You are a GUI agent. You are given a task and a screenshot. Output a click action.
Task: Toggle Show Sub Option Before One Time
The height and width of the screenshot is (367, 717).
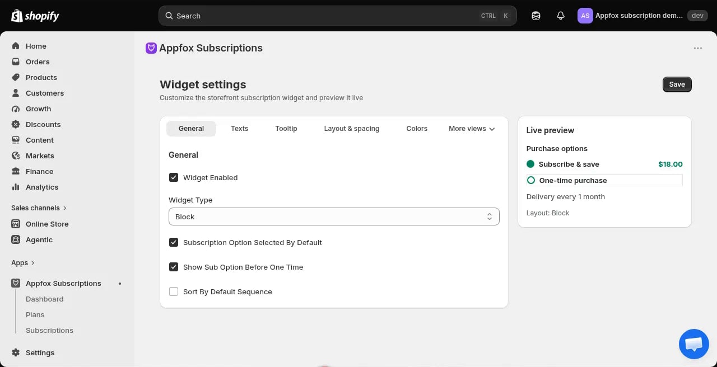tap(174, 267)
